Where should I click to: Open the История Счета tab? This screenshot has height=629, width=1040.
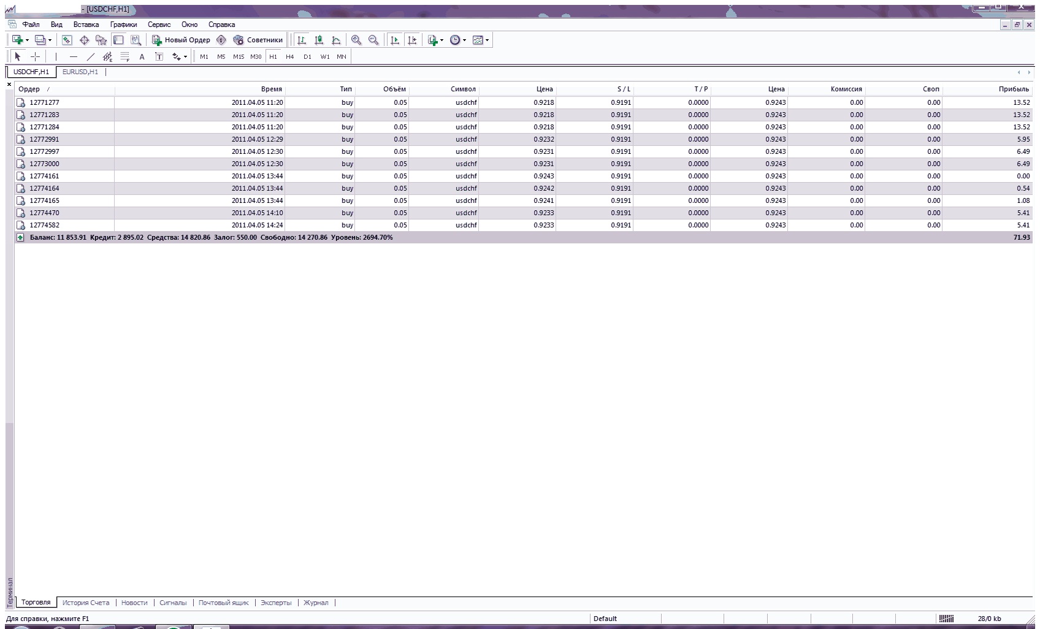pos(86,603)
